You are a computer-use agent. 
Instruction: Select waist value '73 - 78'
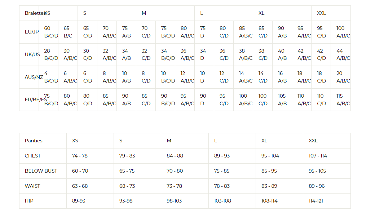(x=185, y=186)
